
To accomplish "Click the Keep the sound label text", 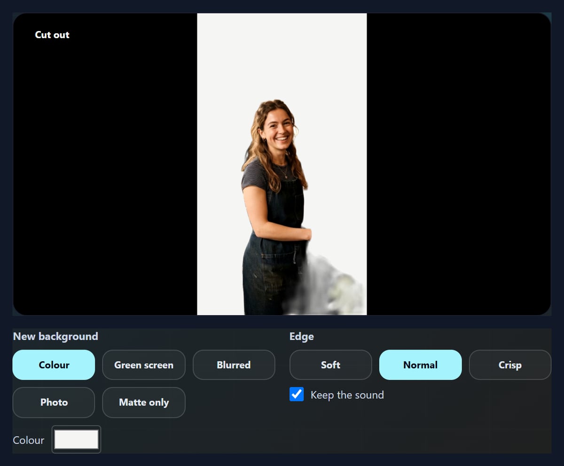I will [x=347, y=395].
